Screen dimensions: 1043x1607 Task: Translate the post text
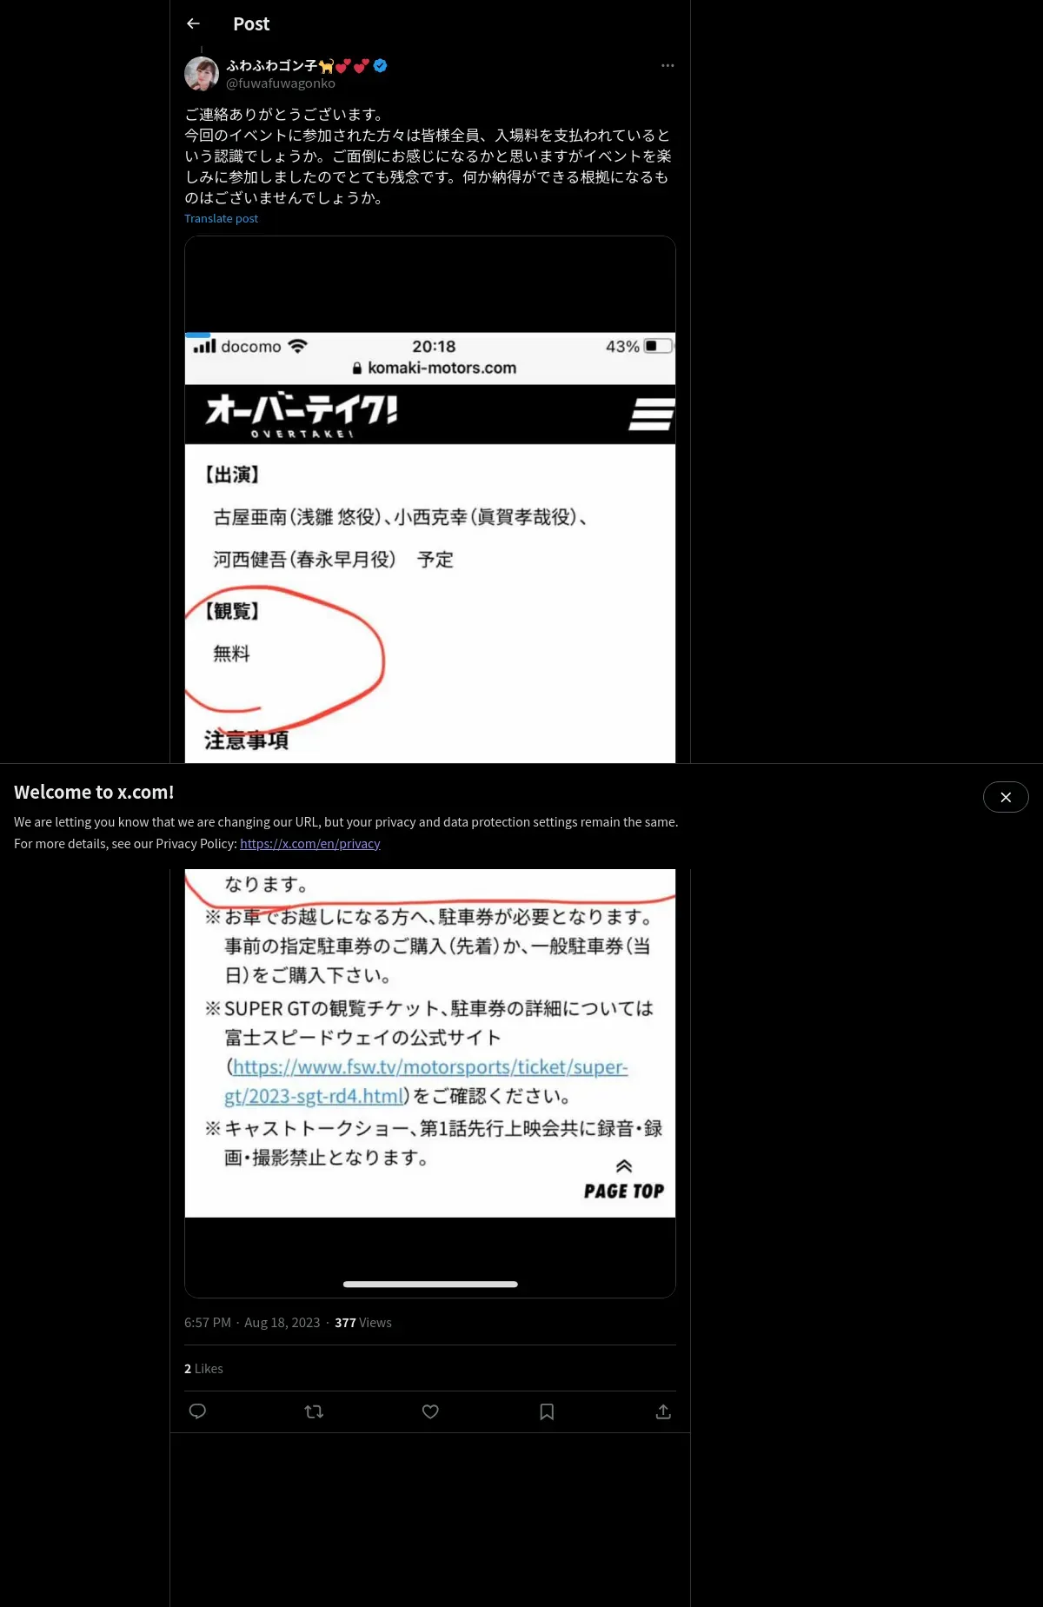click(x=221, y=218)
